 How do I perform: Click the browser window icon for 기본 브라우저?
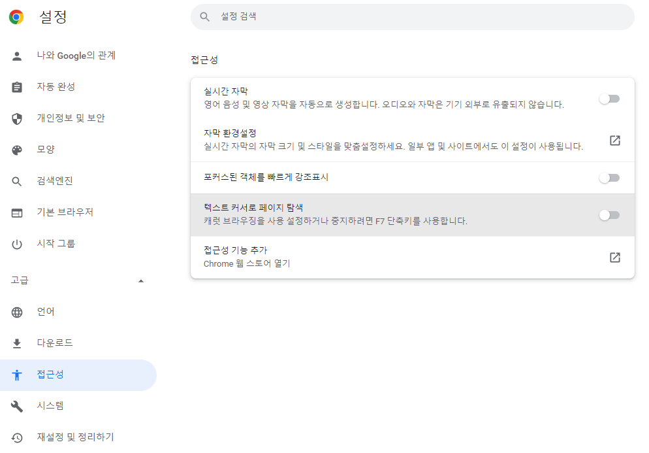coord(17,212)
